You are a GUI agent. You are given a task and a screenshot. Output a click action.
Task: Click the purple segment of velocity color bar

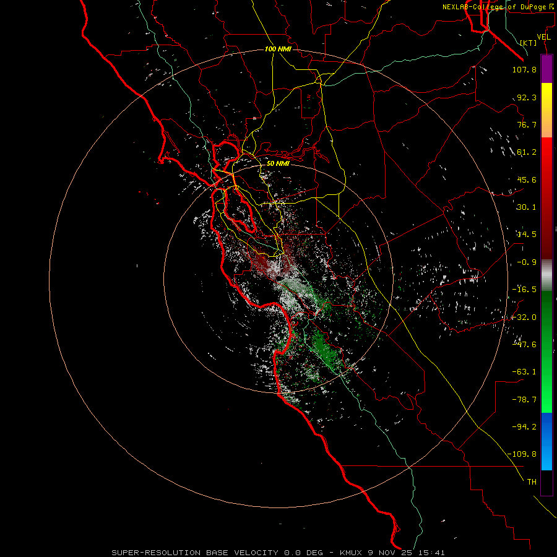pyautogui.click(x=546, y=69)
